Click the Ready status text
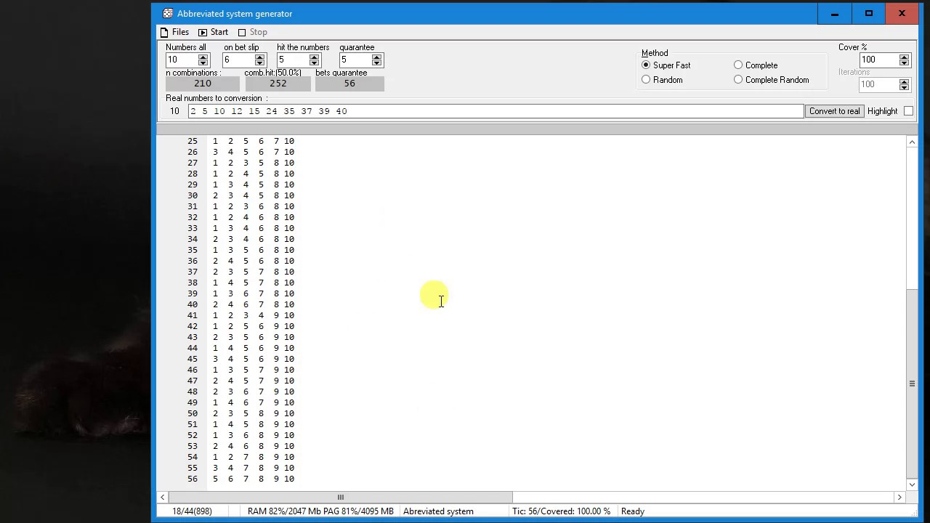This screenshot has width=930, height=523. click(x=633, y=511)
